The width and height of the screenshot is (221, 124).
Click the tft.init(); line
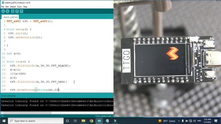(18, 33)
